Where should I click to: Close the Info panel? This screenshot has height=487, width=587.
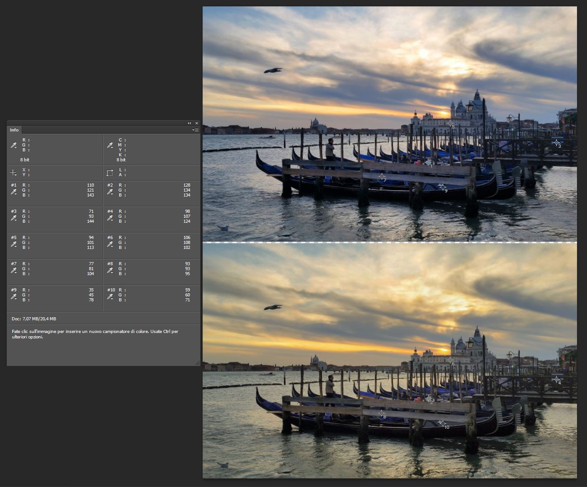197,123
